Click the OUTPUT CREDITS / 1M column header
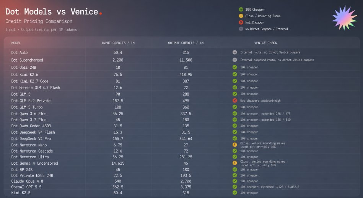363x198 pixels. (x=186, y=43)
